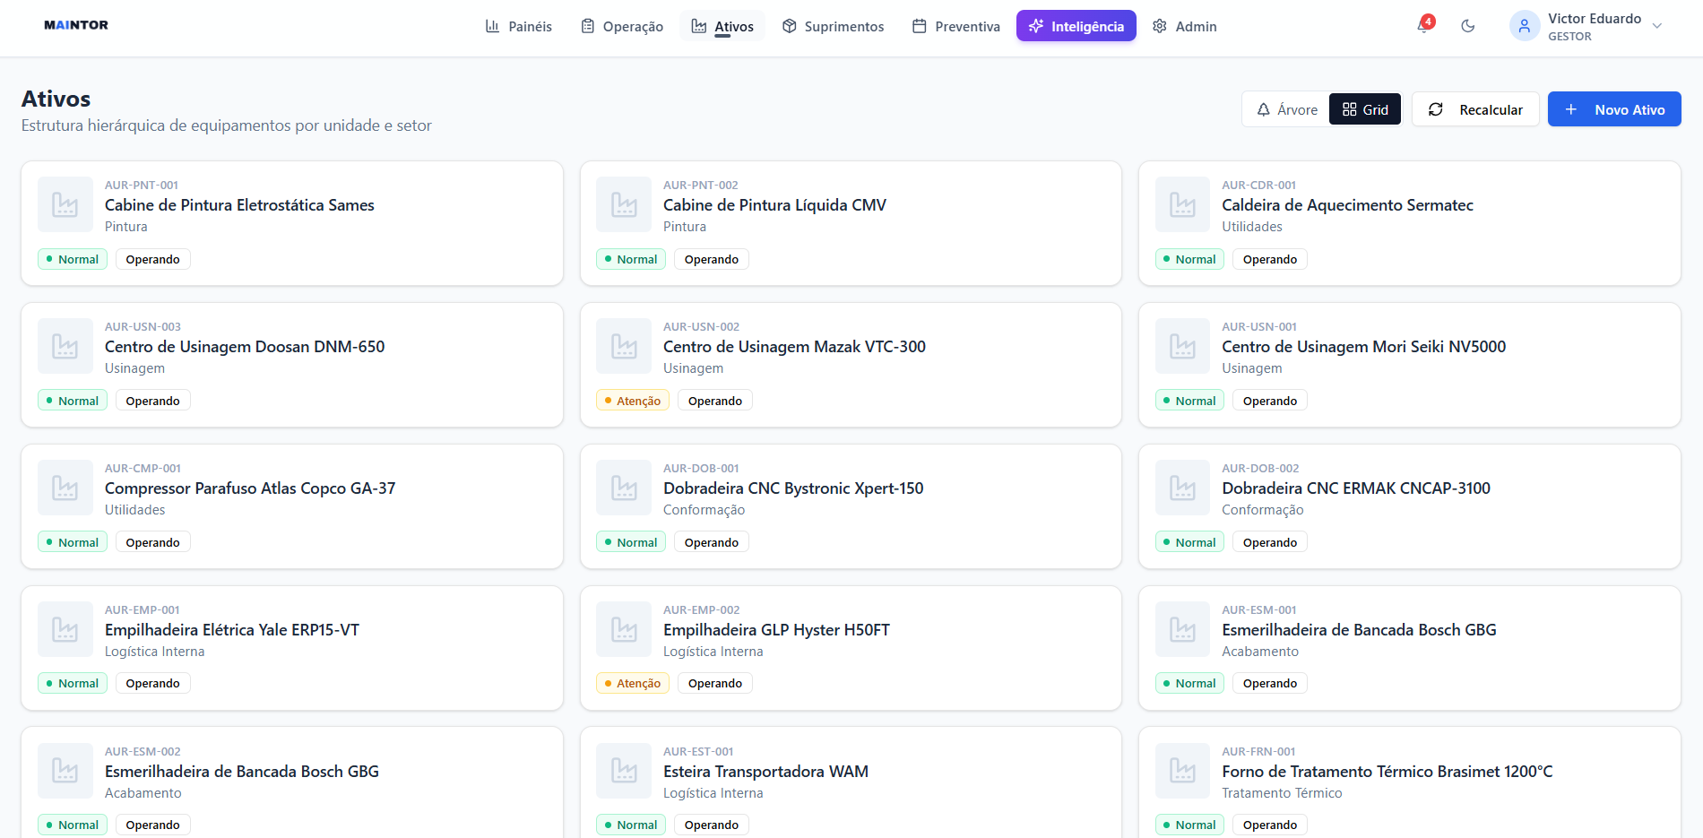Open asset title Esteira Transportadora WAM

coord(765,772)
